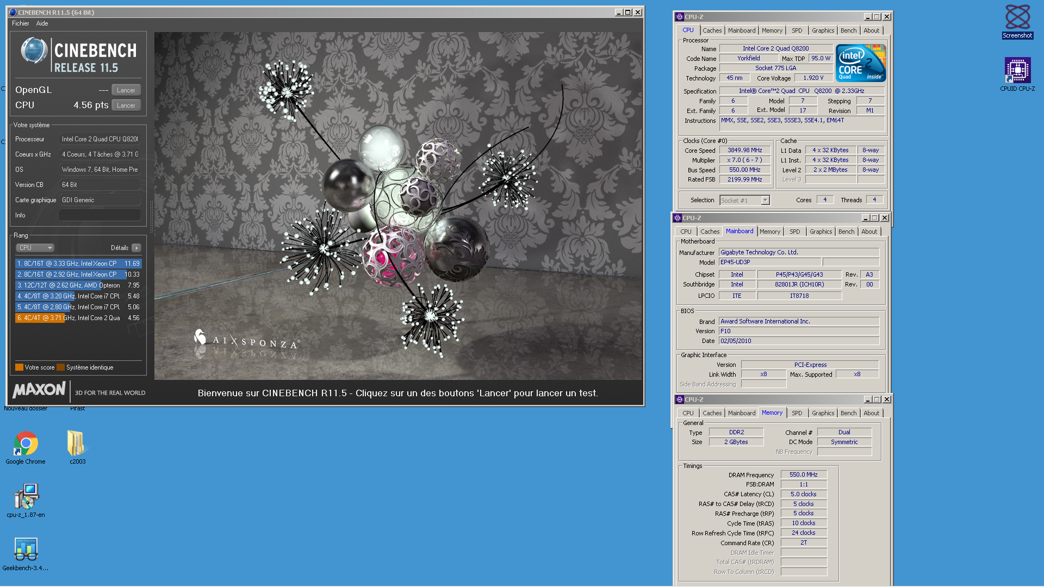The width and height of the screenshot is (1044, 587).
Task: Switch to Mainboard tab in top CPU-Z window
Action: (x=742, y=30)
